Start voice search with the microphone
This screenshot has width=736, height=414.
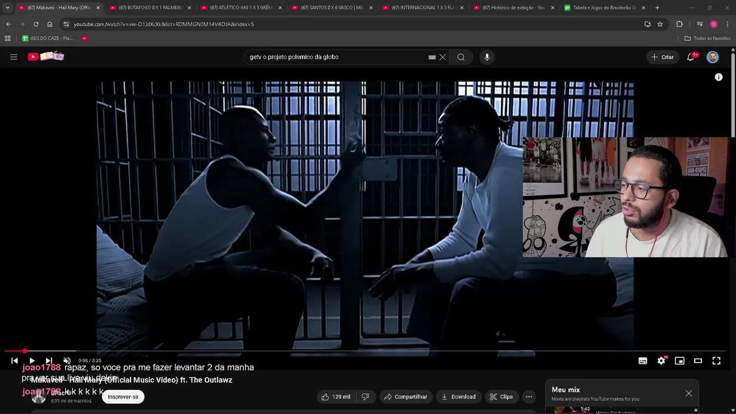487,57
